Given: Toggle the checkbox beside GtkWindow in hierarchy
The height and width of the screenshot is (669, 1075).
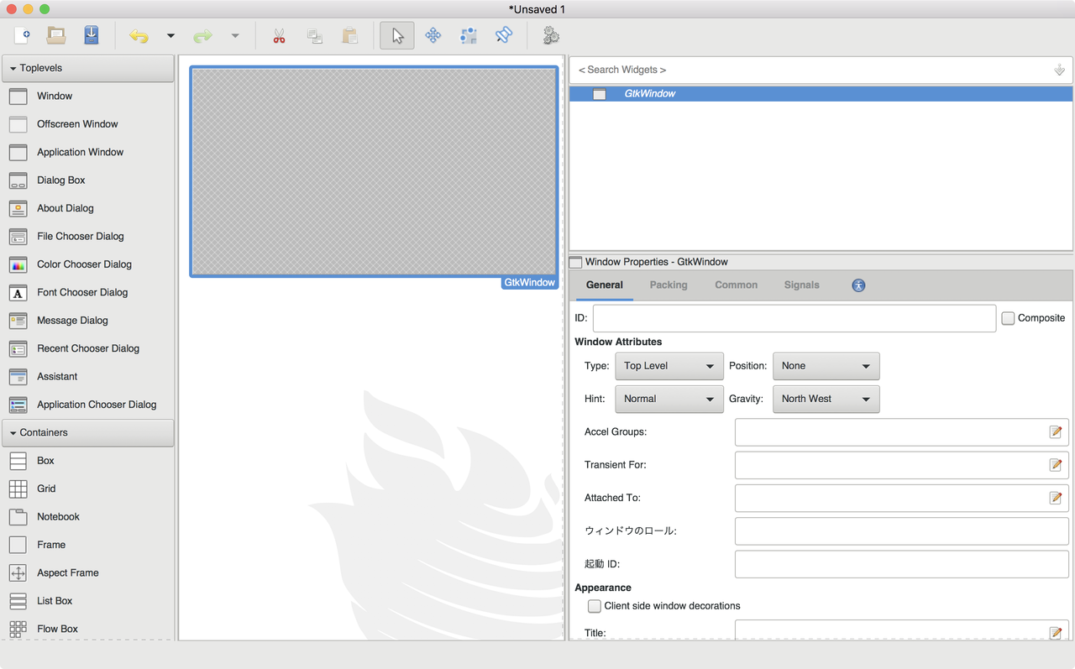Looking at the screenshot, I should pyautogui.click(x=600, y=94).
